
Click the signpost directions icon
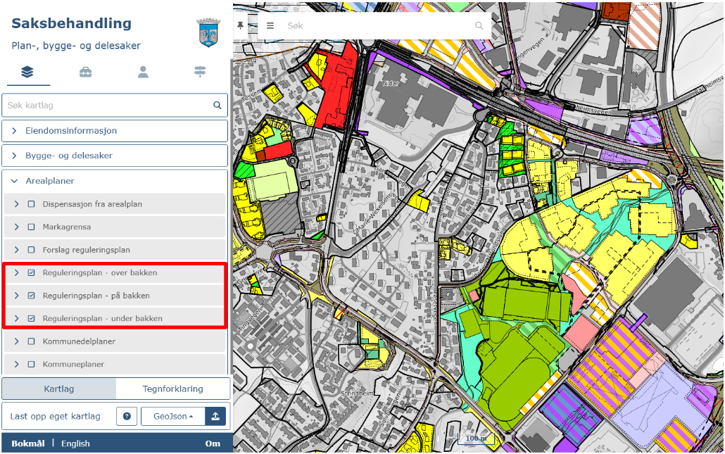point(201,72)
